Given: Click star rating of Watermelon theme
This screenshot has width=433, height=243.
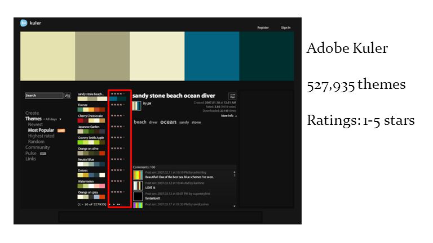Looking at the screenshot, I should pyautogui.click(x=118, y=181).
